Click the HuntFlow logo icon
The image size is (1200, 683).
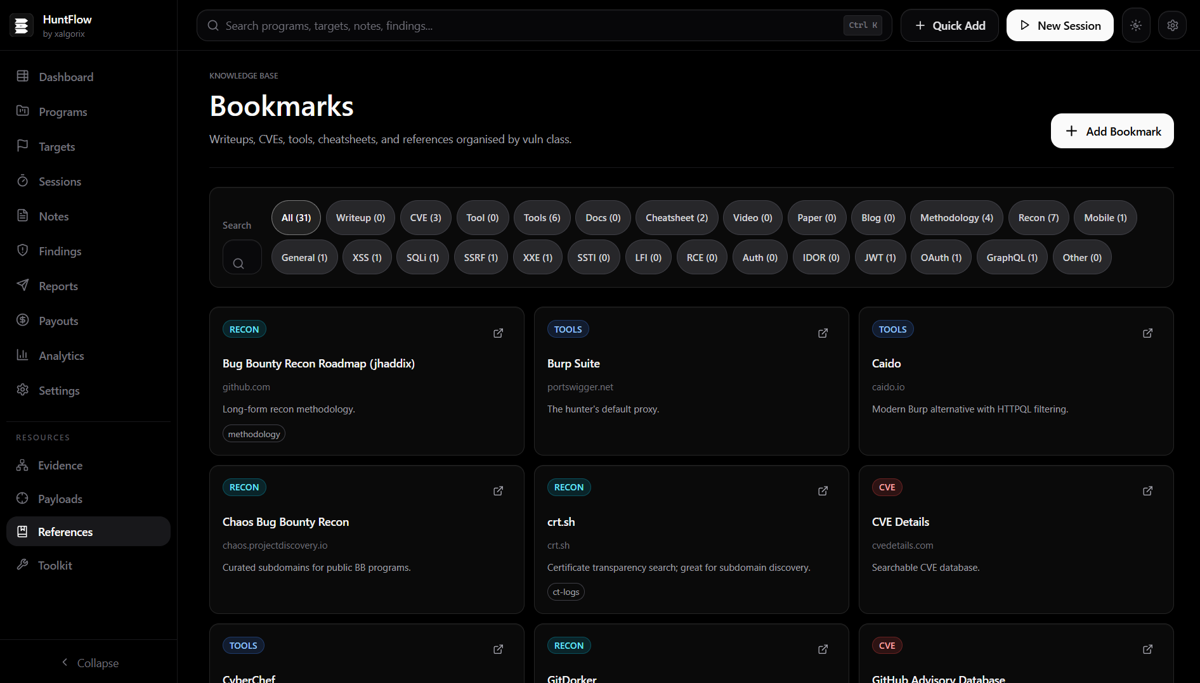22,25
